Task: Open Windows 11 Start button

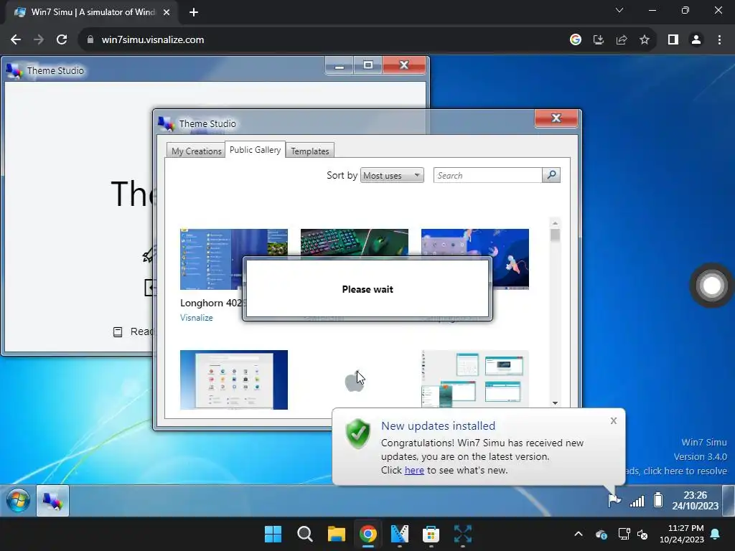Action: tap(273, 534)
